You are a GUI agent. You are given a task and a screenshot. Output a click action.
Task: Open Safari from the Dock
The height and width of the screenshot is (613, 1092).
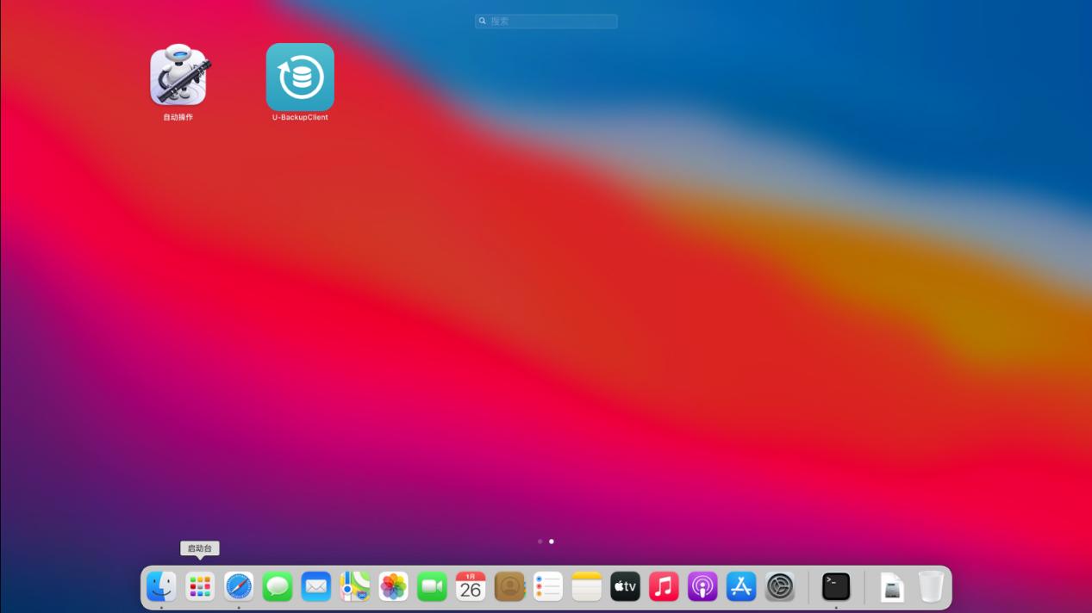(x=238, y=586)
